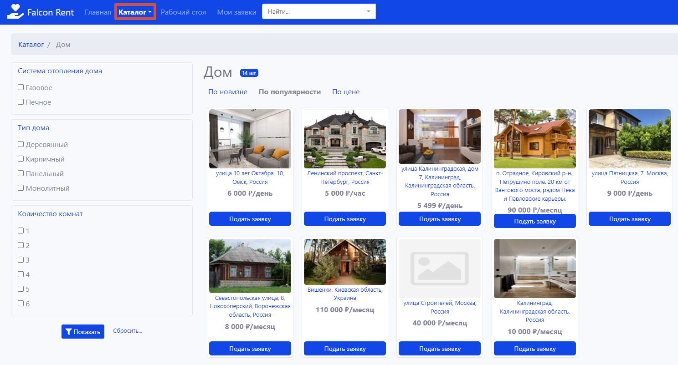
Task: Open the Каталог dropdown menu
Action: [x=135, y=12]
